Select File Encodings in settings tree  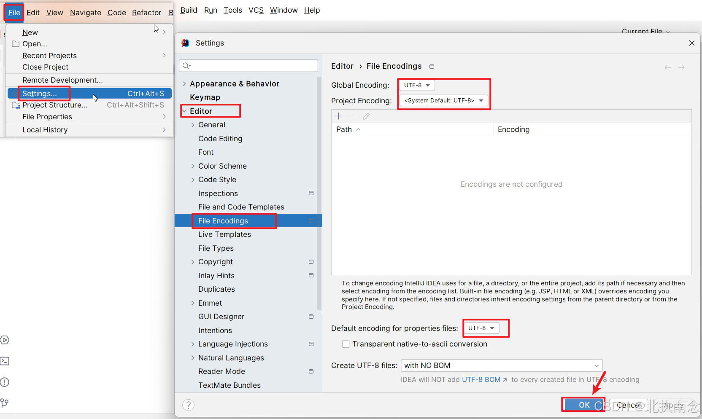(x=248, y=221)
